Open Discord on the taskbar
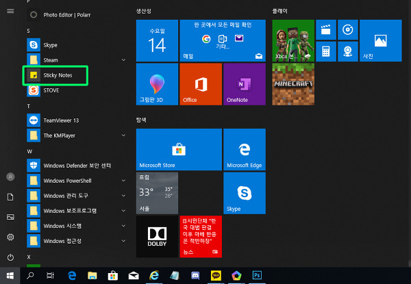This screenshot has width=411, height=284. [x=195, y=275]
